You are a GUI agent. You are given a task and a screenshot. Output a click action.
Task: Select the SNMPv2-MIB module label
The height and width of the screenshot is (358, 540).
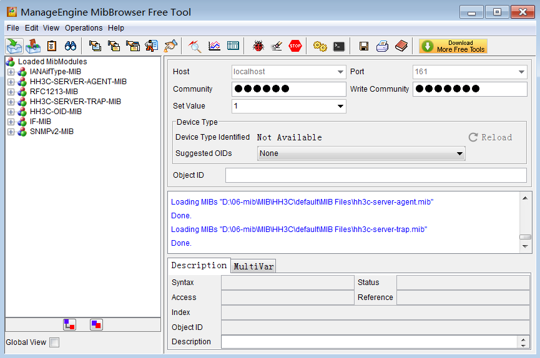pyautogui.click(x=52, y=132)
